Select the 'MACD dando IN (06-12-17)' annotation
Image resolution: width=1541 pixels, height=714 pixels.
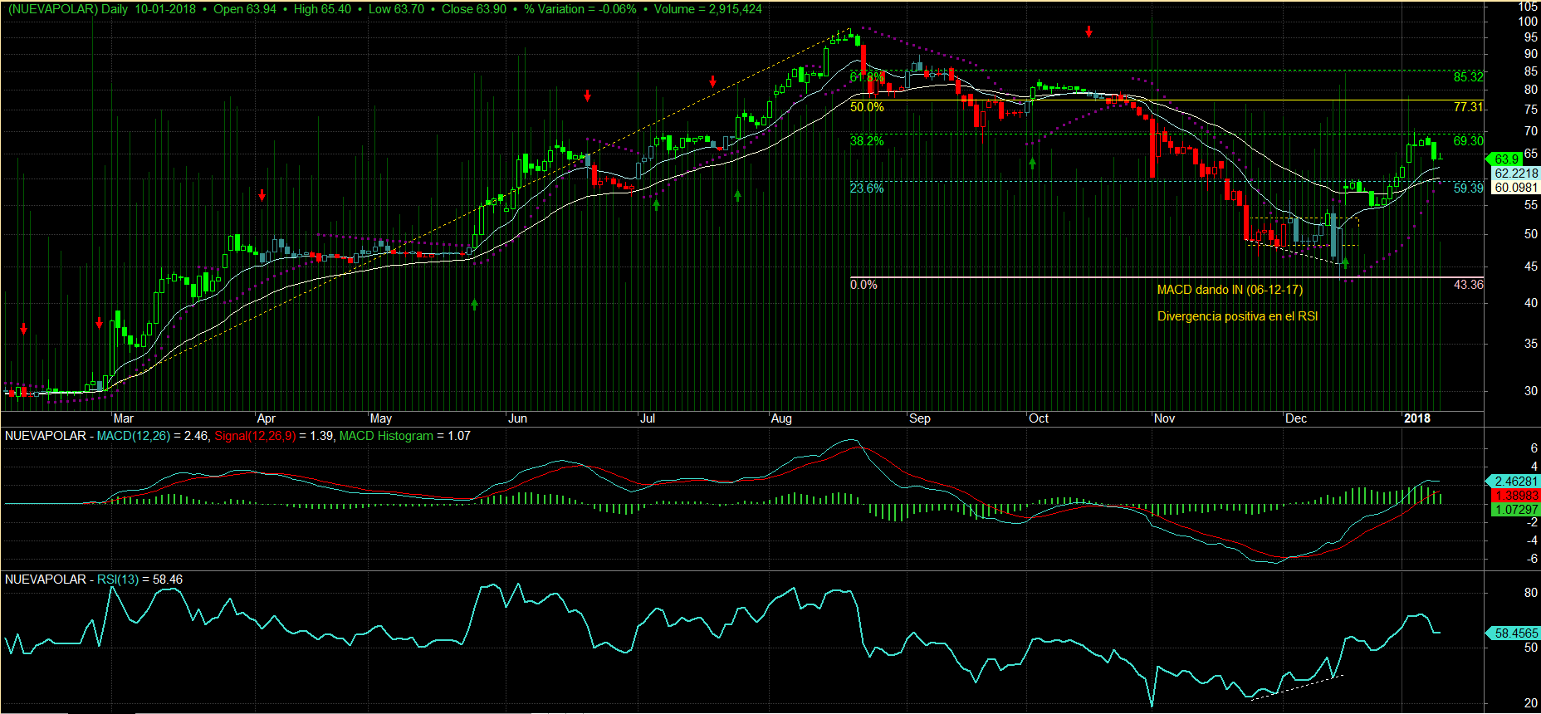pyautogui.click(x=1230, y=290)
